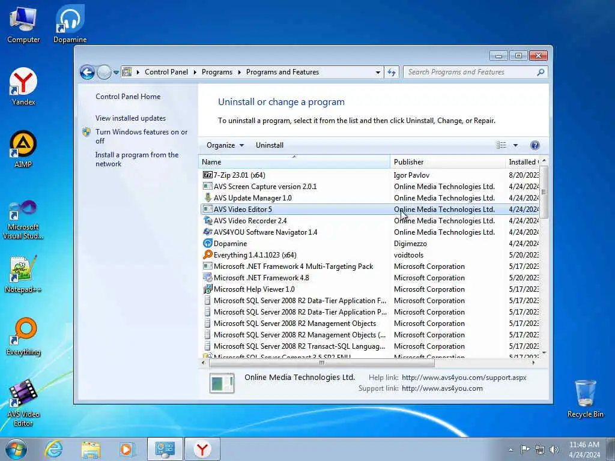Screen dimensions: 615x461
Task: Click the network tray icon
Action: click(x=540, y=449)
